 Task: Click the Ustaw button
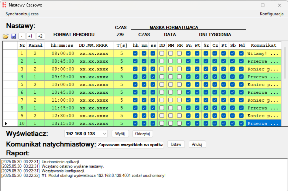pyautogui.click(x=176, y=144)
